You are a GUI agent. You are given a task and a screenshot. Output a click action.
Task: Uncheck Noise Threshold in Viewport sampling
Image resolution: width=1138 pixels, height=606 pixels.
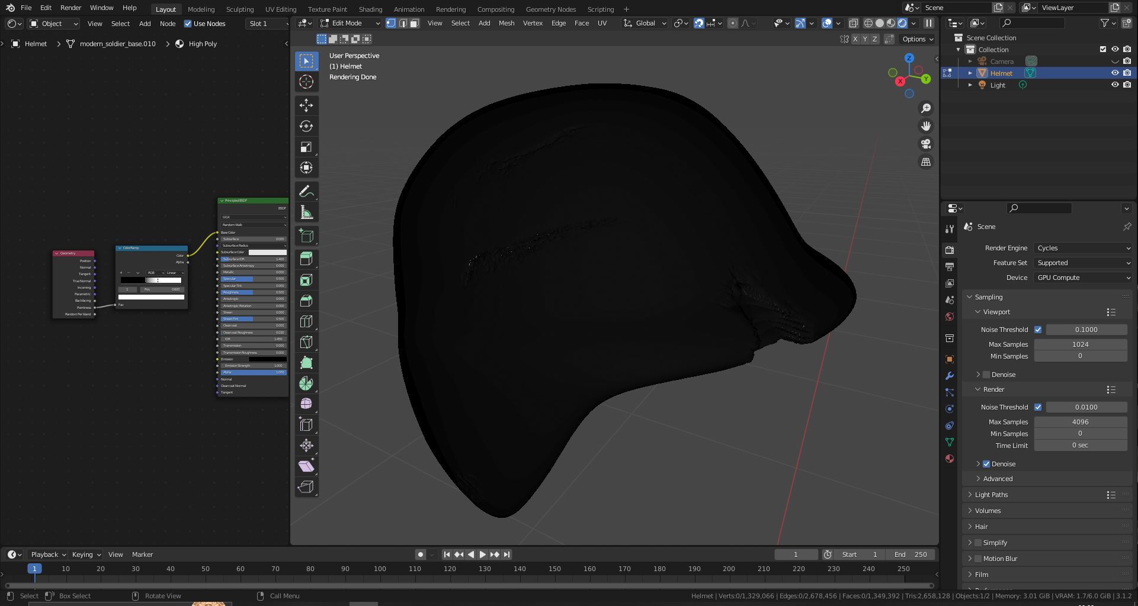coord(1038,330)
